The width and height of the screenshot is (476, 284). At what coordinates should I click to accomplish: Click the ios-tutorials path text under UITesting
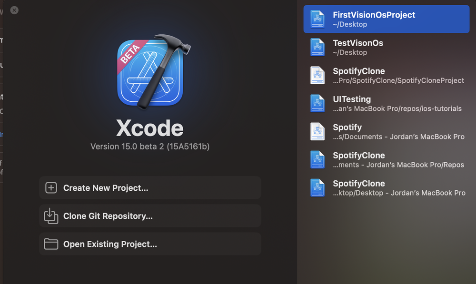click(397, 108)
